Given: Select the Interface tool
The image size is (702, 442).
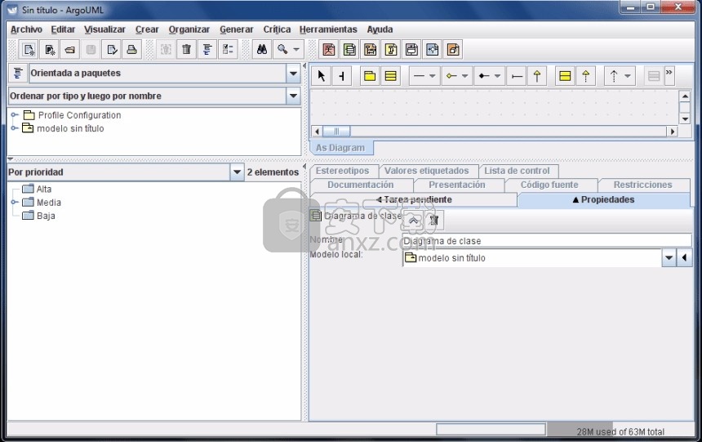Looking at the screenshot, I should tap(565, 76).
